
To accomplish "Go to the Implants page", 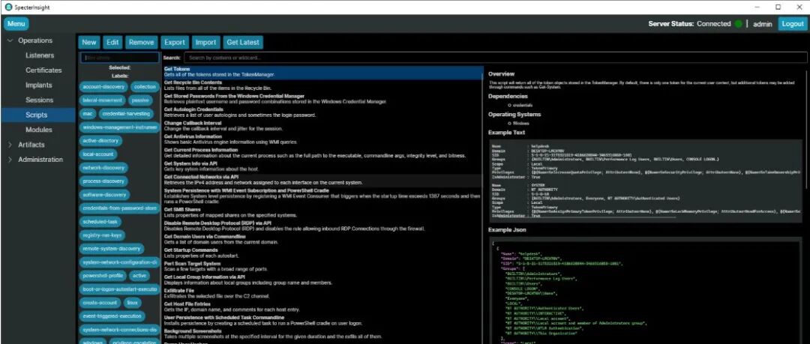I will coord(39,85).
